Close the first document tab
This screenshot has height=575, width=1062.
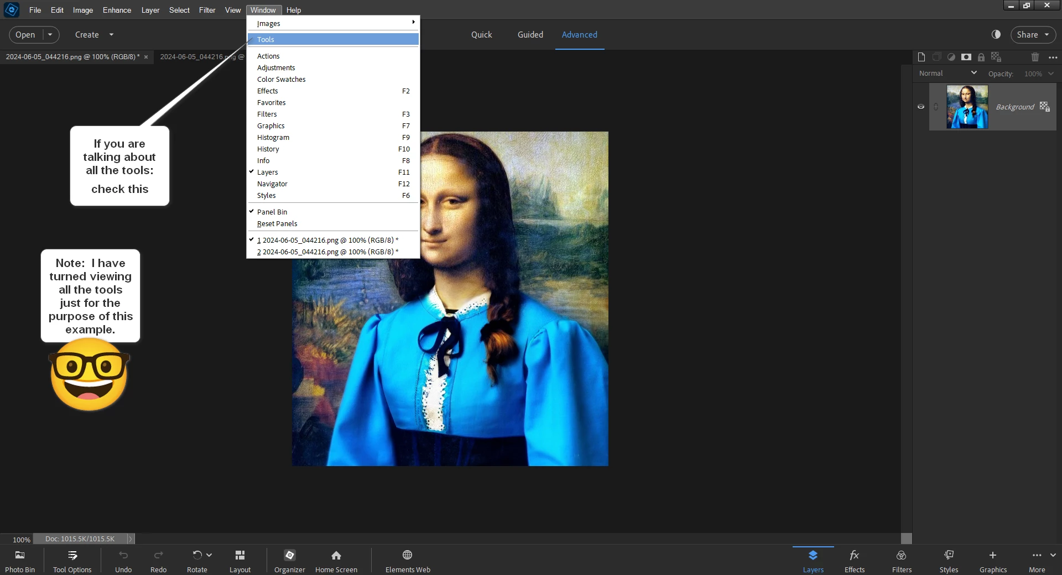tap(146, 57)
